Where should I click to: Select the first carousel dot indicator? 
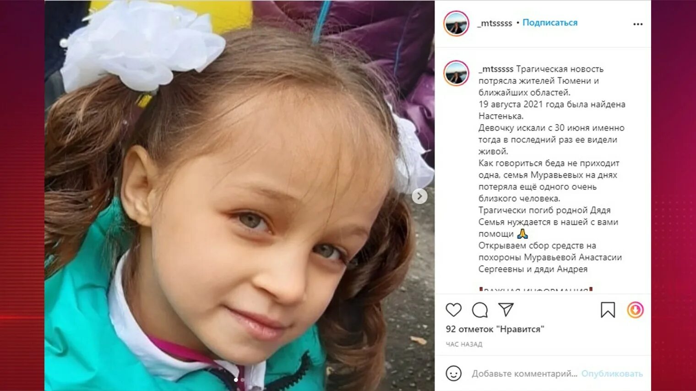[236, 380]
